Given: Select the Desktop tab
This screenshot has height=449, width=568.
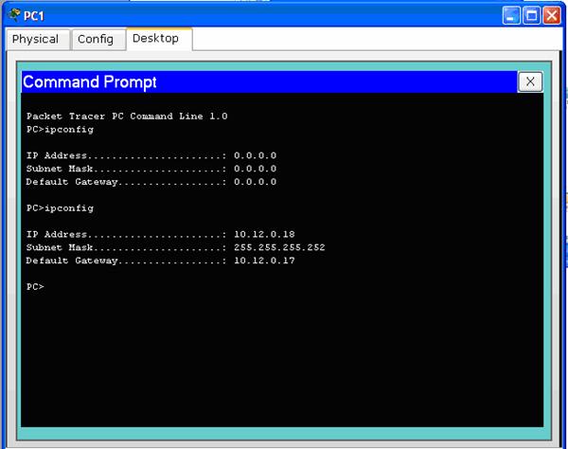Looking at the screenshot, I should pos(156,39).
